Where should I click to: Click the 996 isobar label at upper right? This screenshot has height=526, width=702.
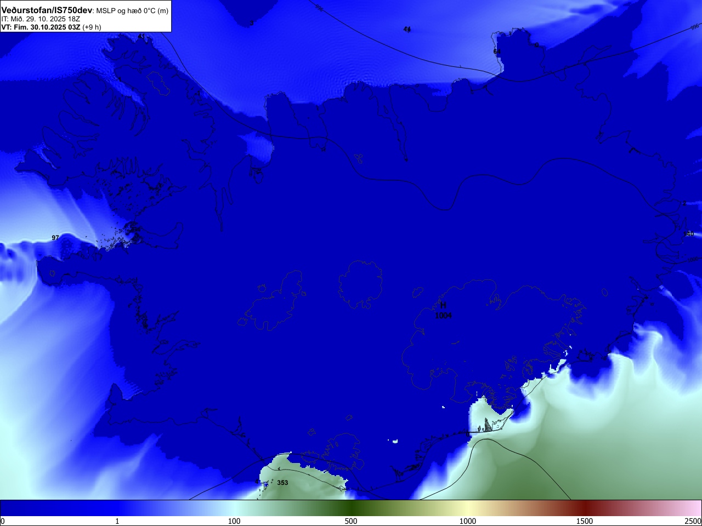tap(694, 27)
